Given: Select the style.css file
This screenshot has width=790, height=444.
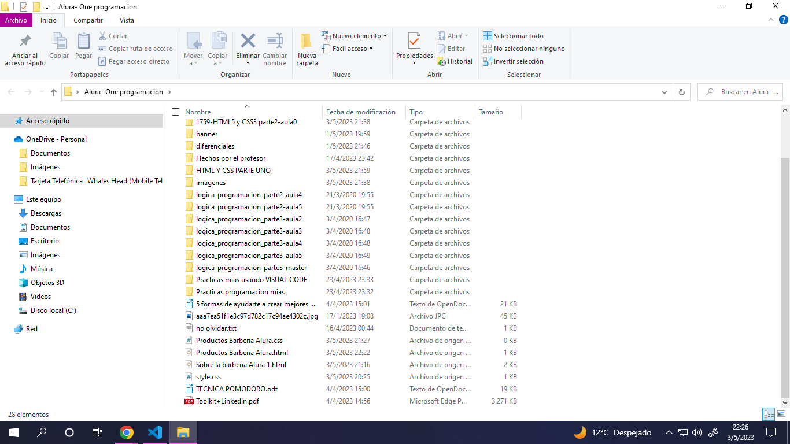Looking at the screenshot, I should click(208, 377).
